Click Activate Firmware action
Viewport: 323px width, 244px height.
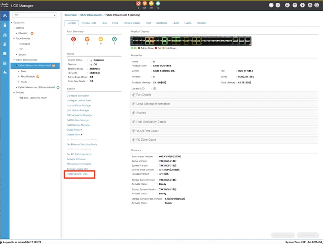pos(76,159)
